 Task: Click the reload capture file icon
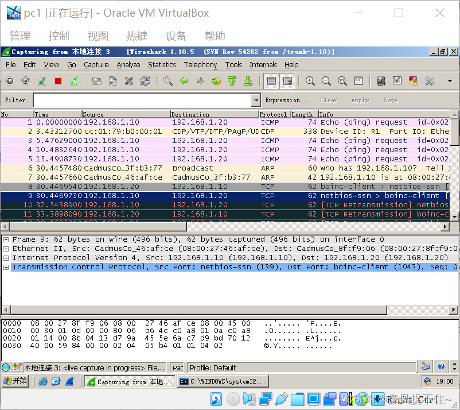tap(145, 81)
